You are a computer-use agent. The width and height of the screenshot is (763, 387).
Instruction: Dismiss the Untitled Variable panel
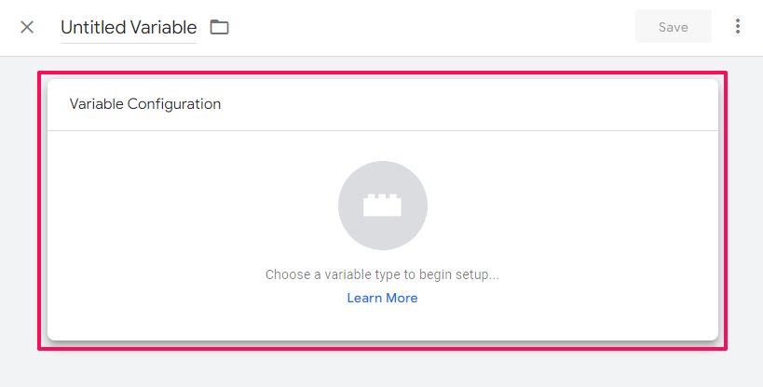[27, 27]
